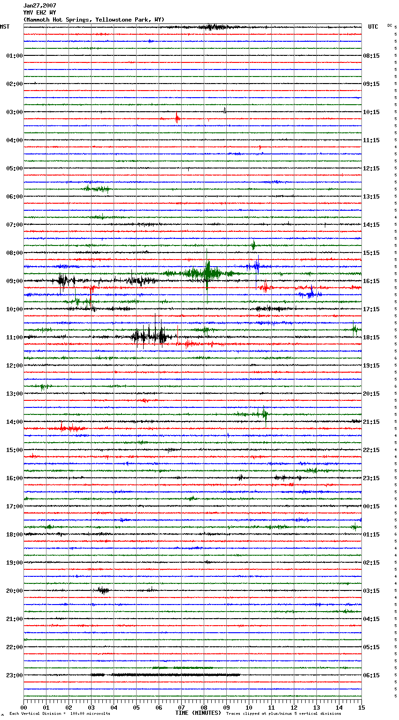Click the DC column header
Image resolution: width=399 pixels, height=720 pixels.
(390, 25)
